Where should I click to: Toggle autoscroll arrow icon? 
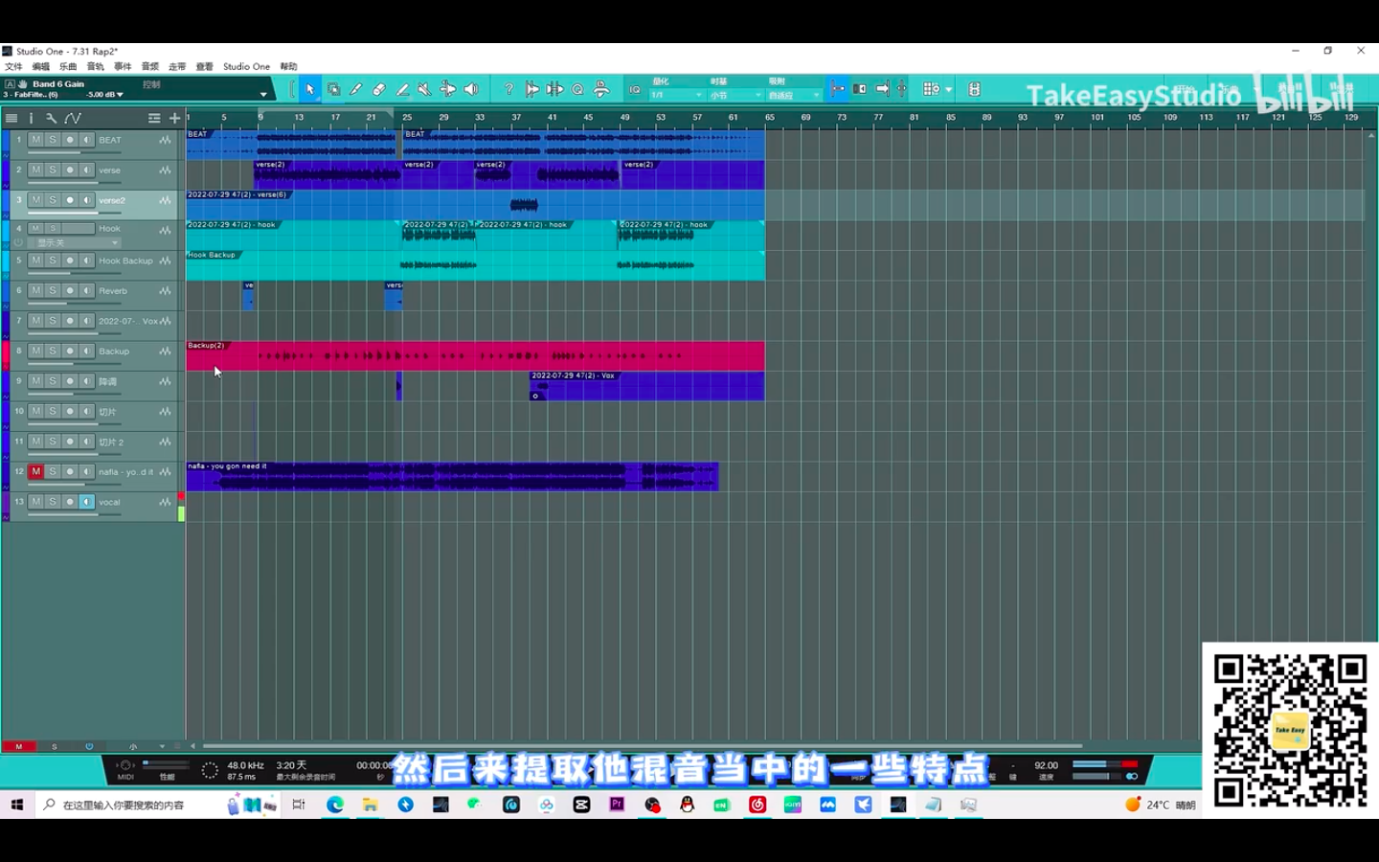coord(882,89)
